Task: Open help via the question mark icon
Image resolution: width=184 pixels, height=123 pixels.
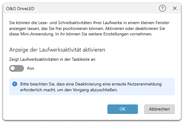Action: click(x=163, y=9)
